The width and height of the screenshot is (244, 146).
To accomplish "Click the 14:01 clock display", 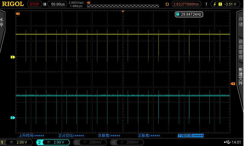I will click(236, 142).
